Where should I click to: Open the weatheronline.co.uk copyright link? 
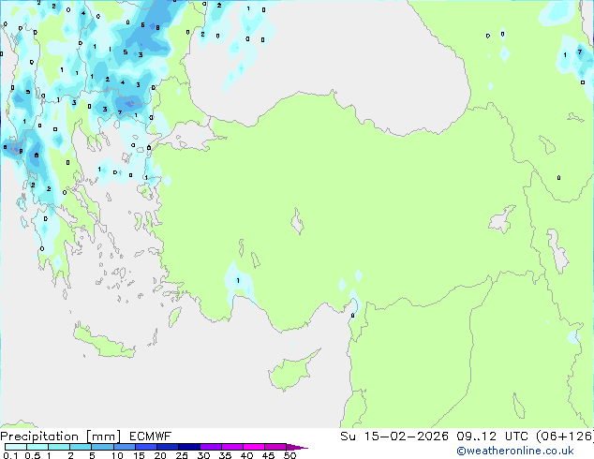coord(514,451)
